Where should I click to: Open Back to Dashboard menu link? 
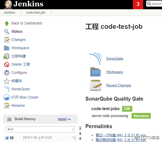pyautogui.click(x=26, y=23)
